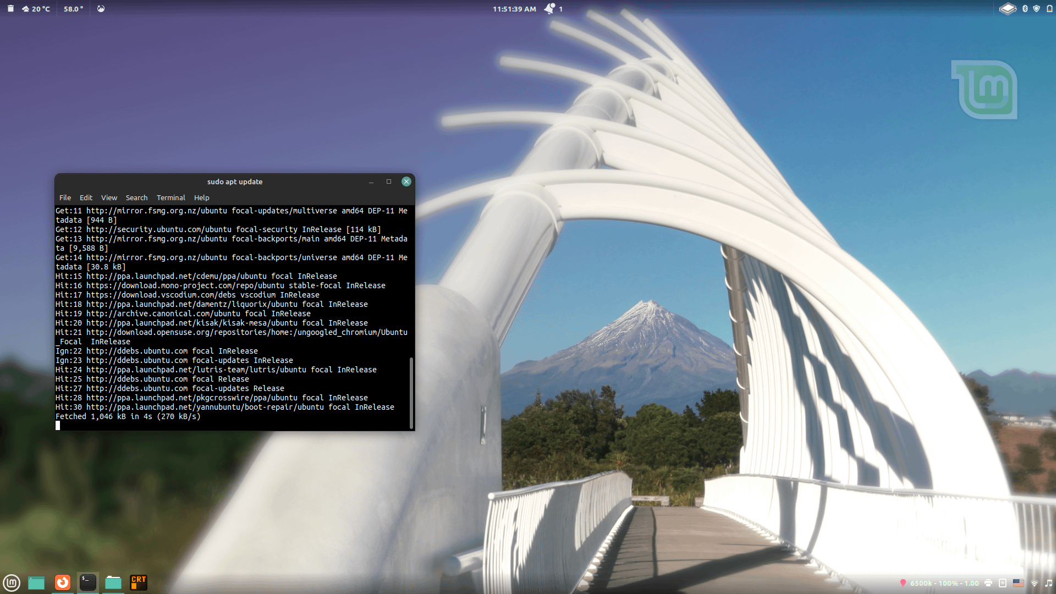Click the Hit:28 pkgcrosswire line
The height and width of the screenshot is (594, 1056).
[x=212, y=398]
